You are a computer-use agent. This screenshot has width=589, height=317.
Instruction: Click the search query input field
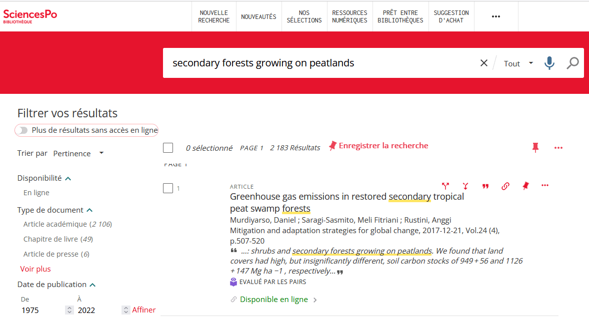320,63
